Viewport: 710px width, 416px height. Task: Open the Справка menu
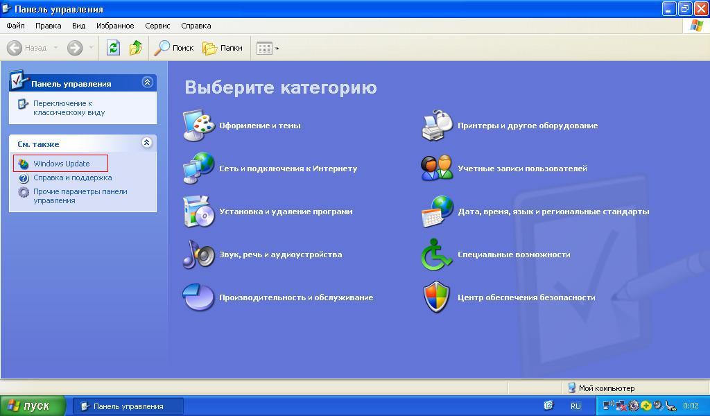point(196,26)
